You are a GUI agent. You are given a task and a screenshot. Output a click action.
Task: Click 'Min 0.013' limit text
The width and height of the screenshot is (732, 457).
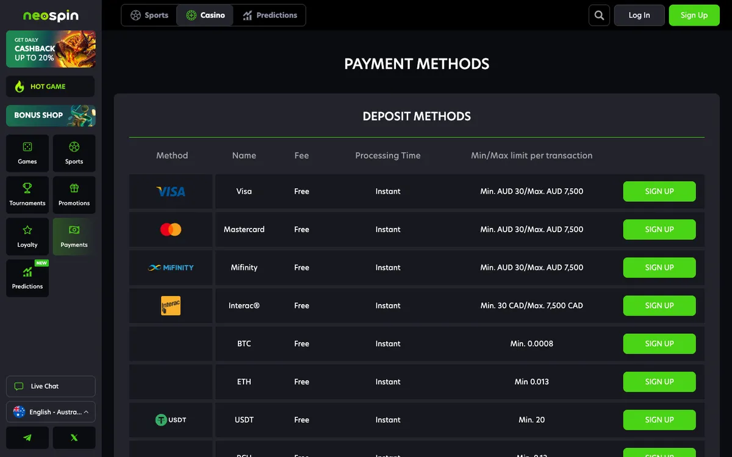pos(532,382)
